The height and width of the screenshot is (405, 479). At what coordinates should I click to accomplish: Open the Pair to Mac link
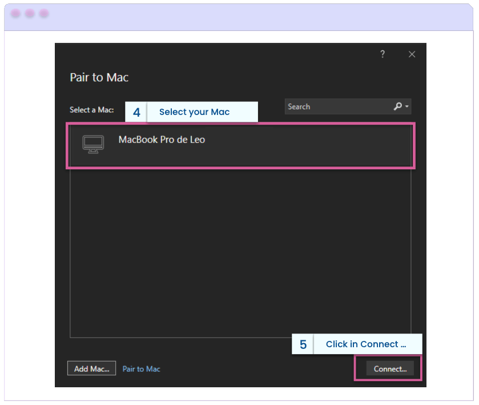(x=141, y=369)
